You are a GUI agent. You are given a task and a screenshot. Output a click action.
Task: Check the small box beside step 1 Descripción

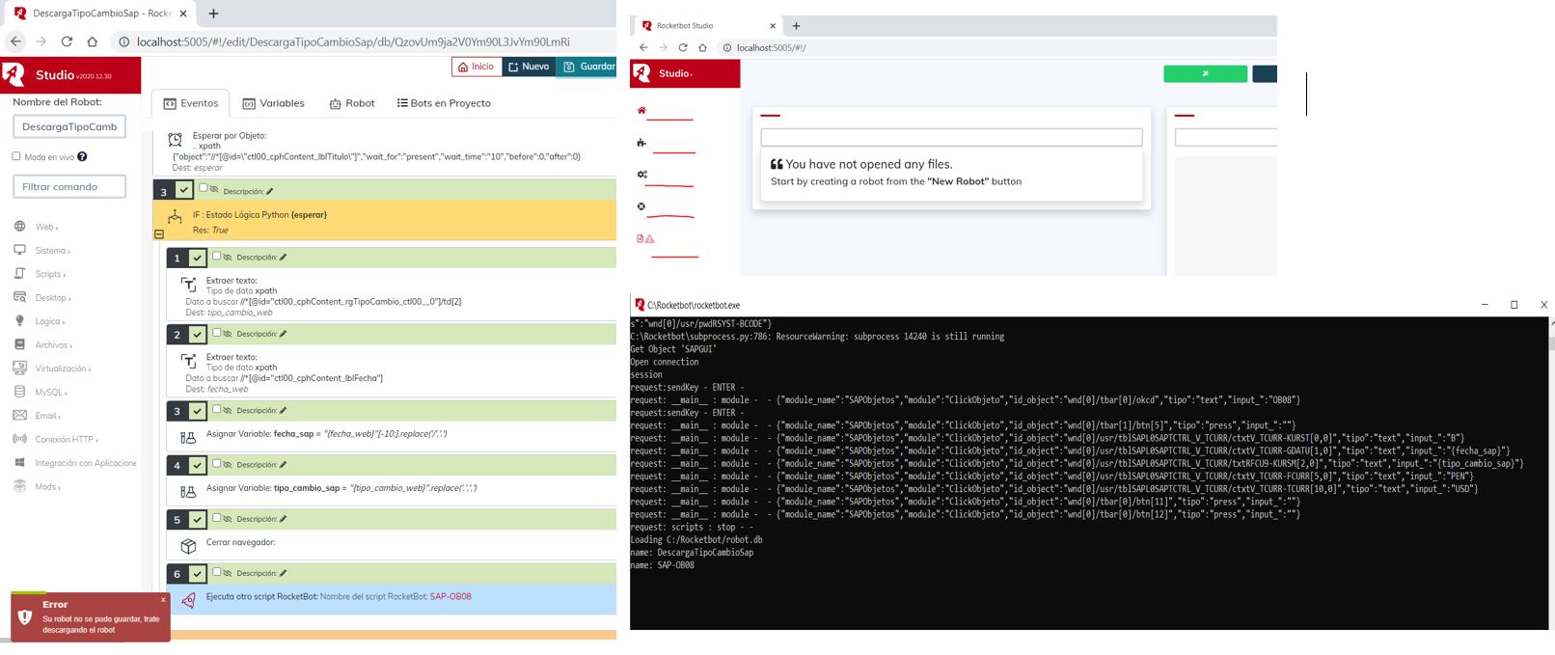pyautogui.click(x=216, y=257)
